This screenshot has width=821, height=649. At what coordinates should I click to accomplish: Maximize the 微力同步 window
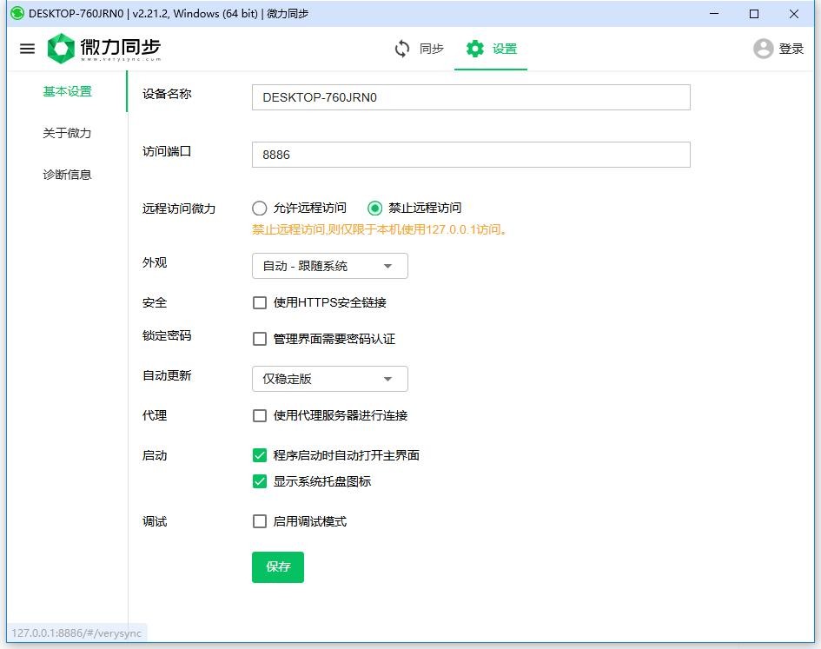[x=754, y=14]
